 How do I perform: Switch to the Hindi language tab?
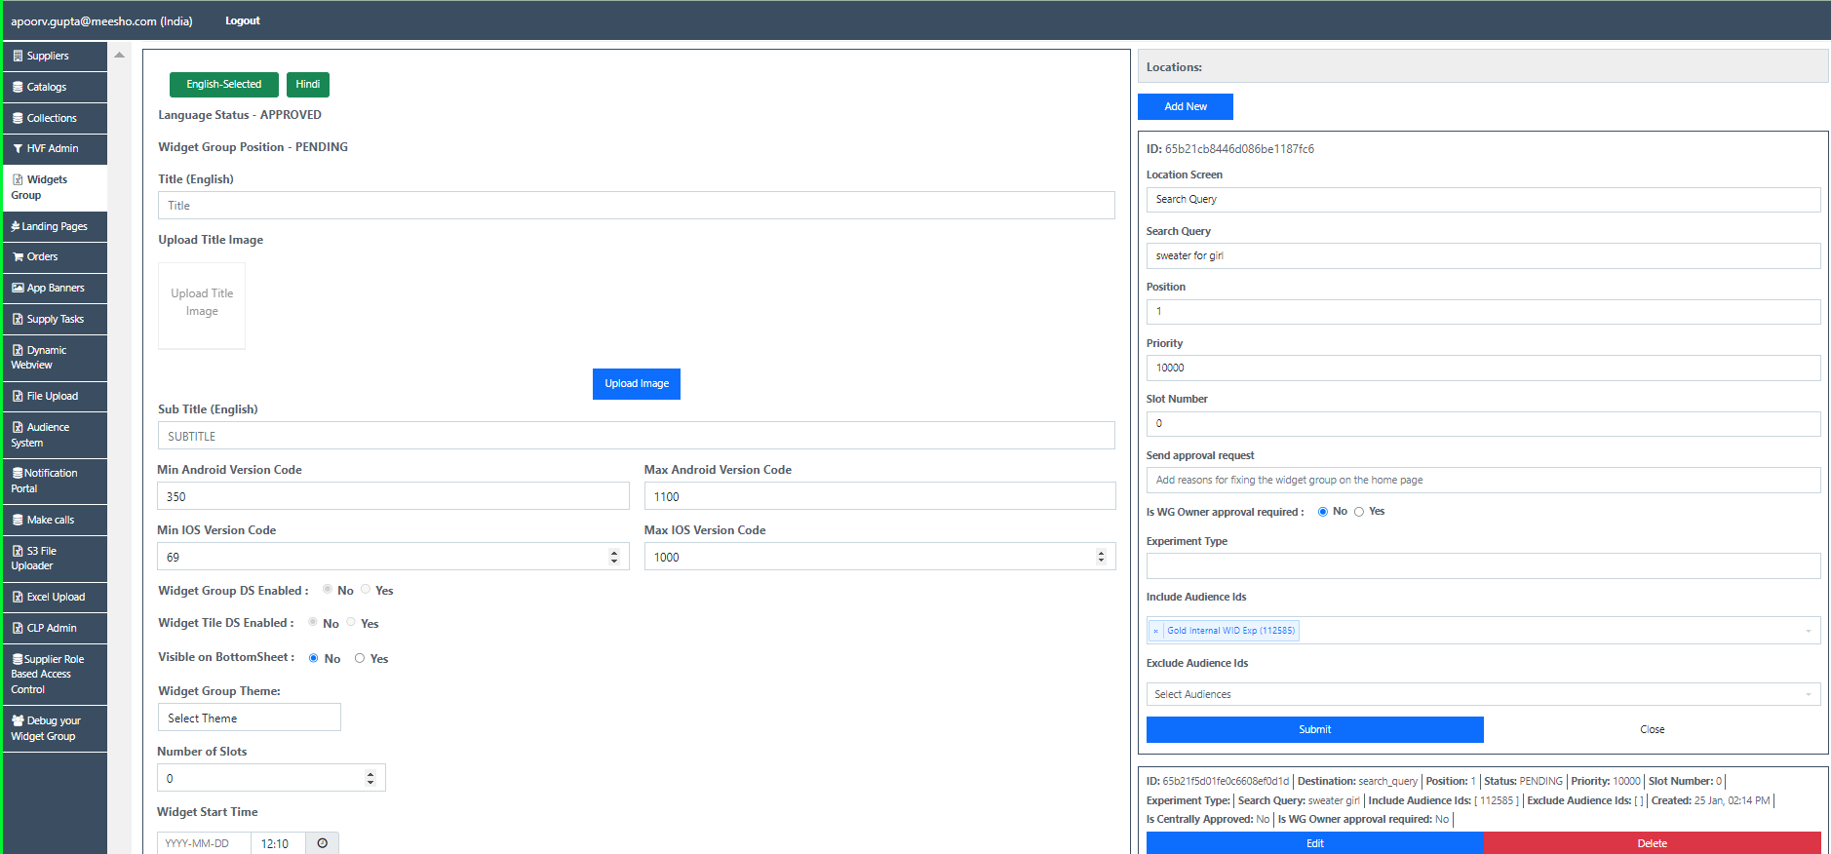pos(308,85)
